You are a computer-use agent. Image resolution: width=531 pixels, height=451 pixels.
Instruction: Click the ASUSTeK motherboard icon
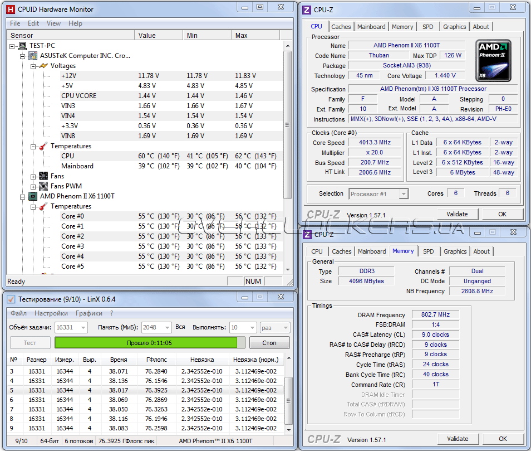[x=33, y=56]
